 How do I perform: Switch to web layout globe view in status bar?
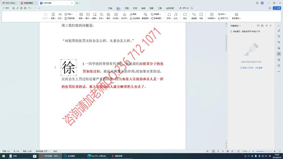click(x=228, y=151)
